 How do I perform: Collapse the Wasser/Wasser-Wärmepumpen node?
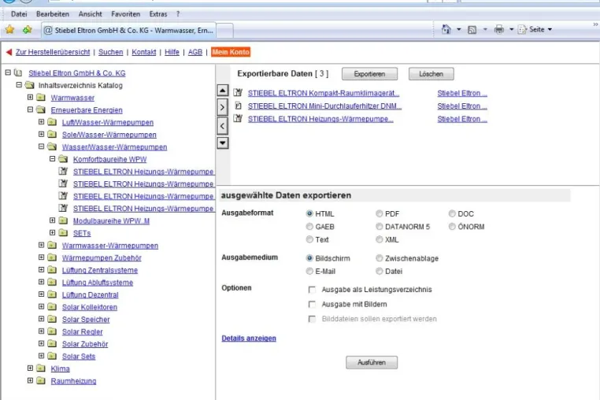click(41, 146)
